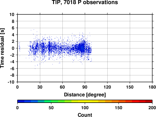Click x-axis tick label '90'
The image size is (156, 117).
click(85, 87)
